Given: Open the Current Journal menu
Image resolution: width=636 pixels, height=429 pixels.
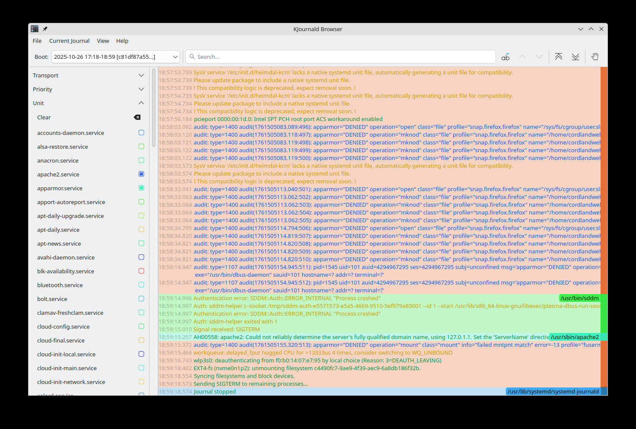Looking at the screenshot, I should (69, 41).
